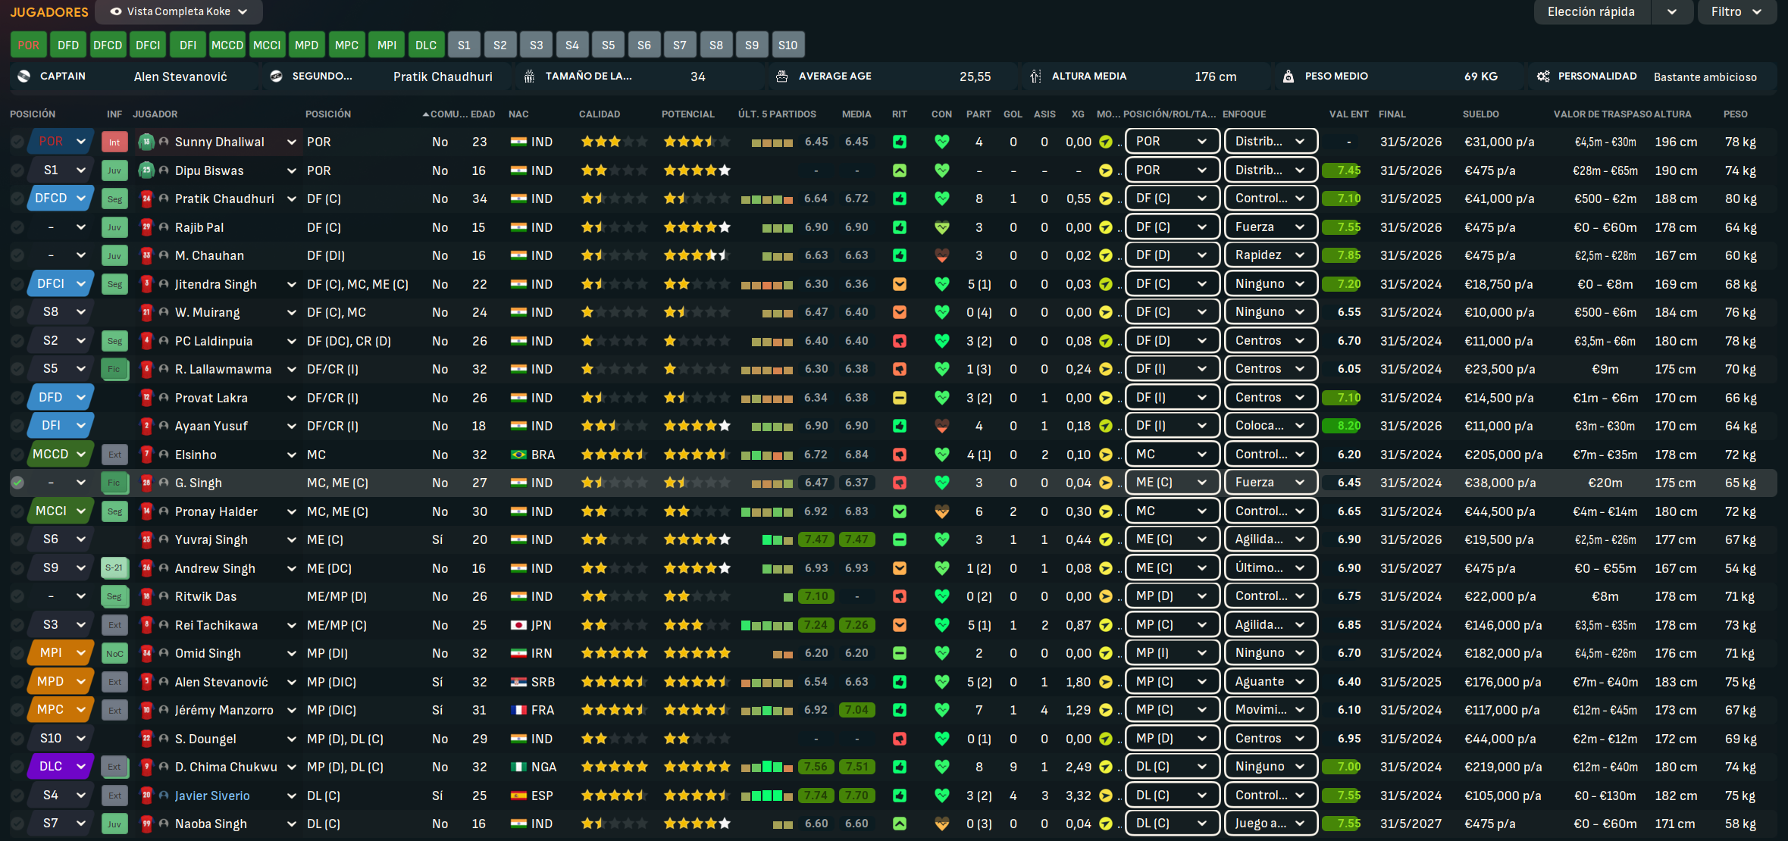
Task: Open the POR selection dropdown for Sunny Dhaliwal
Action: pos(61,142)
